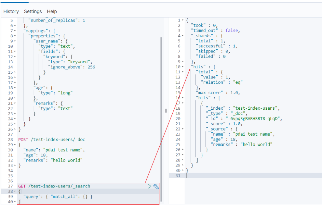Screen dimensions: 322x207
Task: Click "name": "pdai test name" in the request editor
Action: pos(54,150)
